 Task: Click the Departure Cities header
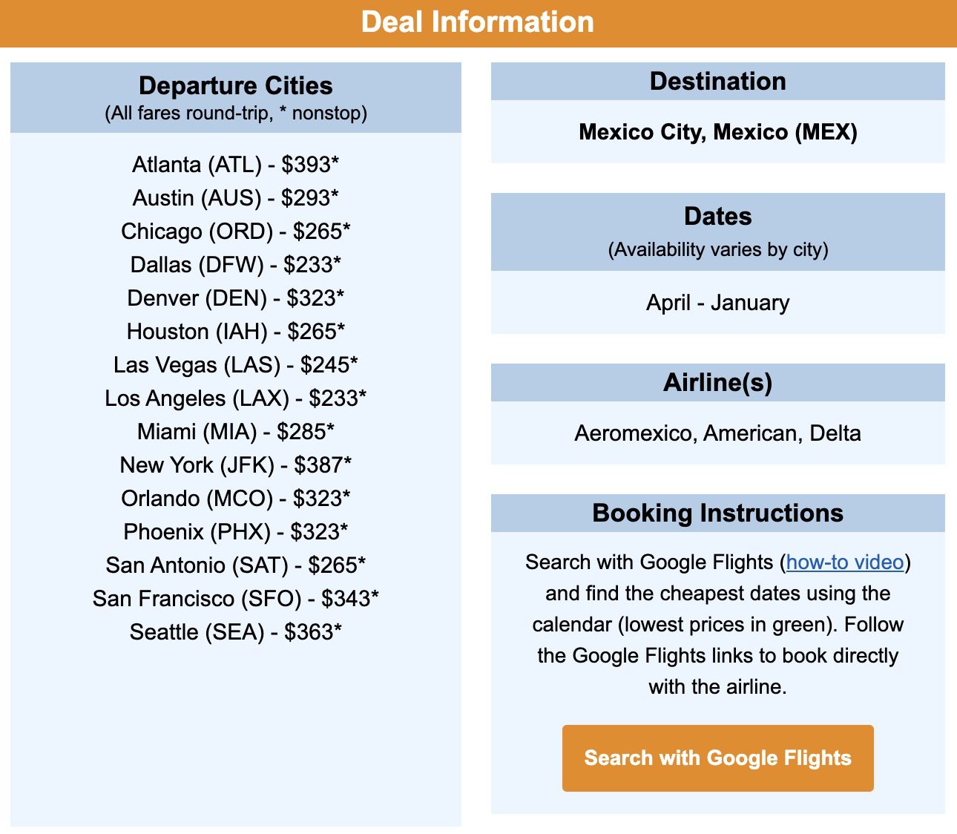click(235, 86)
